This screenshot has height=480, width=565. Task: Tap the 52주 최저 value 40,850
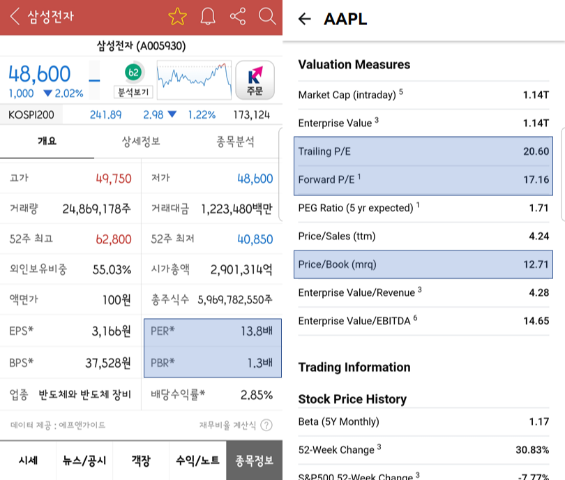[255, 239]
